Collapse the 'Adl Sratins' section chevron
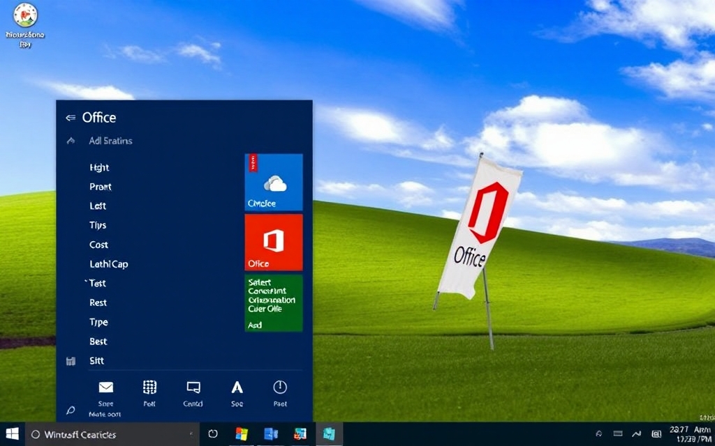This screenshot has height=446, width=715. [71, 141]
